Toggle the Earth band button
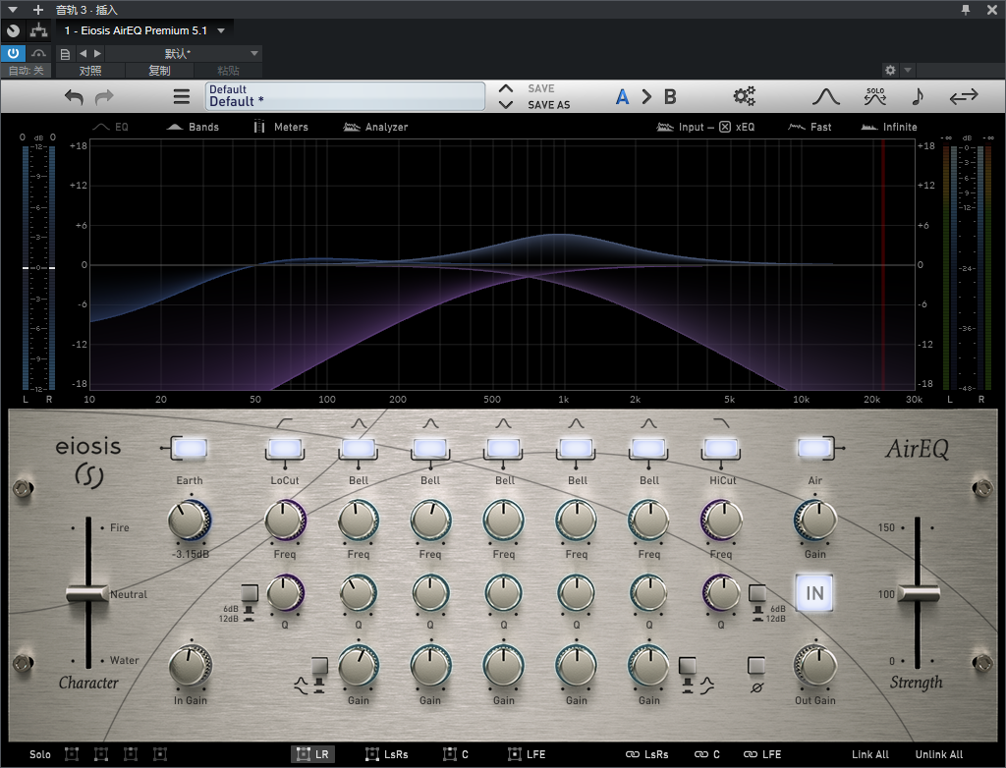Image resolution: width=1006 pixels, height=768 pixels. pyautogui.click(x=190, y=449)
